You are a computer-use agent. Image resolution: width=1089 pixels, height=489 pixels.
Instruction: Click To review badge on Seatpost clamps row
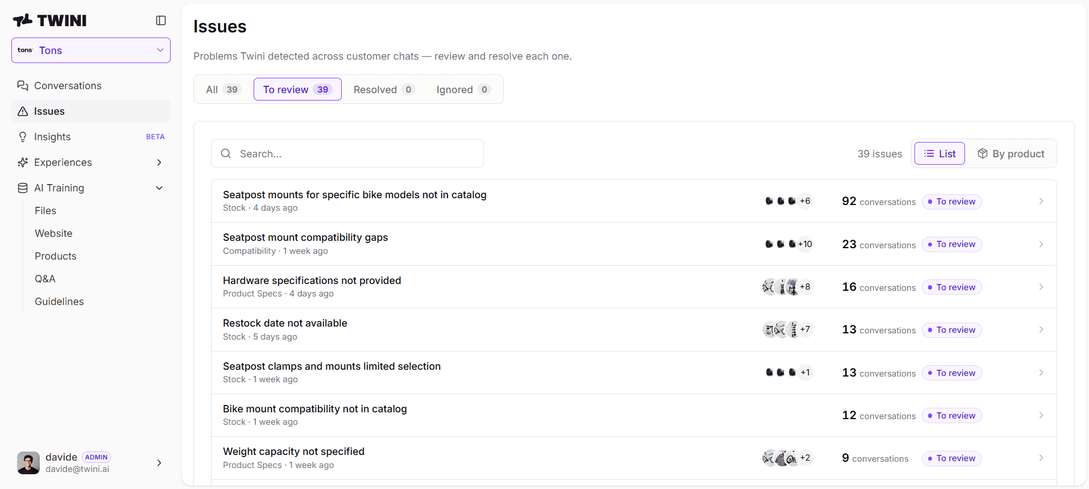tap(951, 373)
